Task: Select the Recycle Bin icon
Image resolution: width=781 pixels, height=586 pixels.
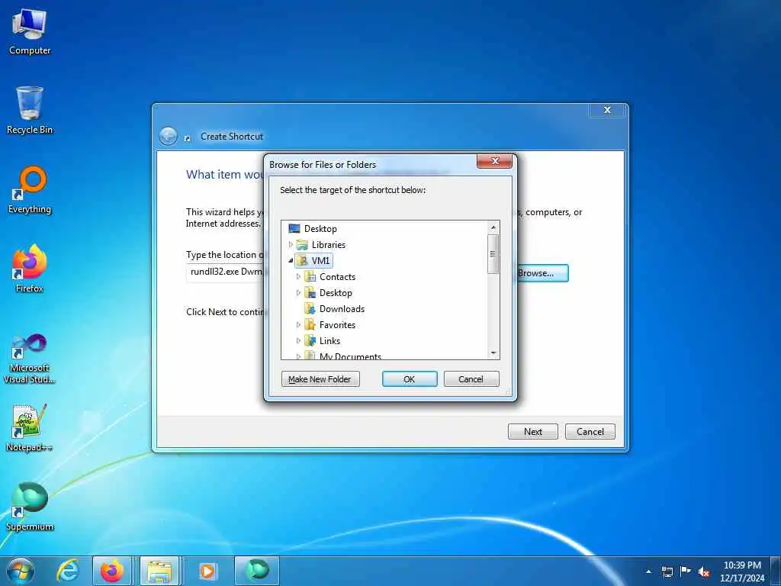Action: [x=30, y=111]
